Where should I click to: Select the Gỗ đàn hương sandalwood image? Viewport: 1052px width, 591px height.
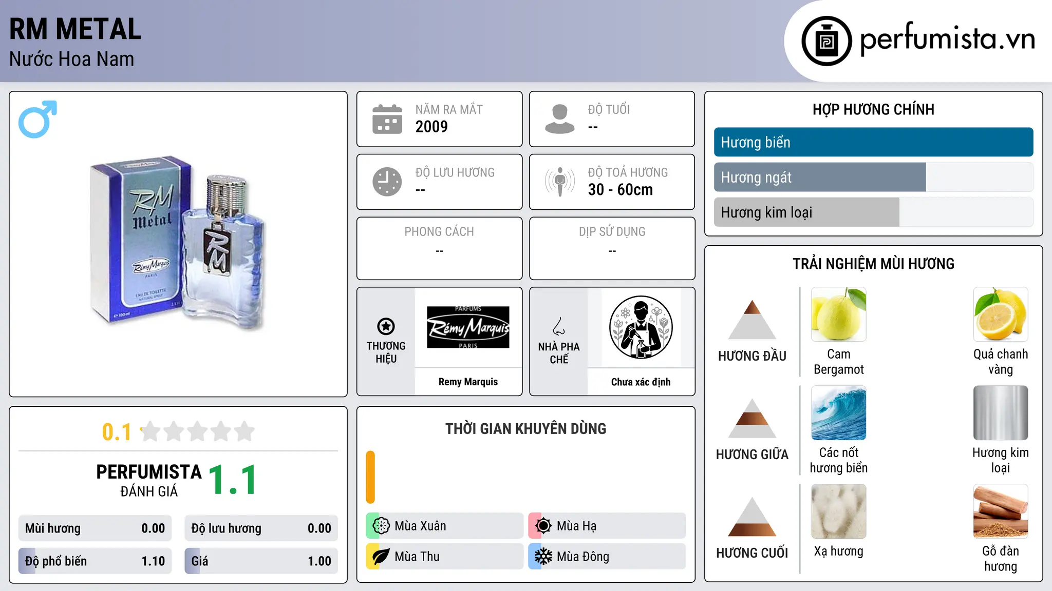[x=1001, y=511]
